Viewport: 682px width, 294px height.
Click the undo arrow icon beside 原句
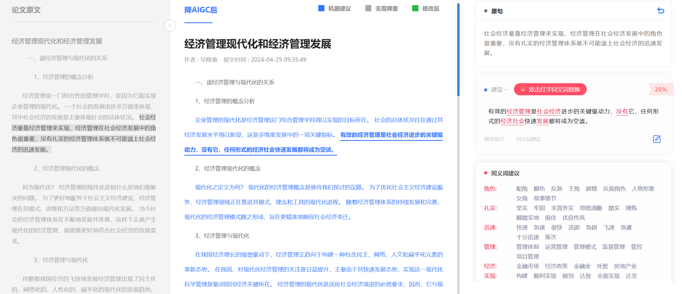point(660,11)
